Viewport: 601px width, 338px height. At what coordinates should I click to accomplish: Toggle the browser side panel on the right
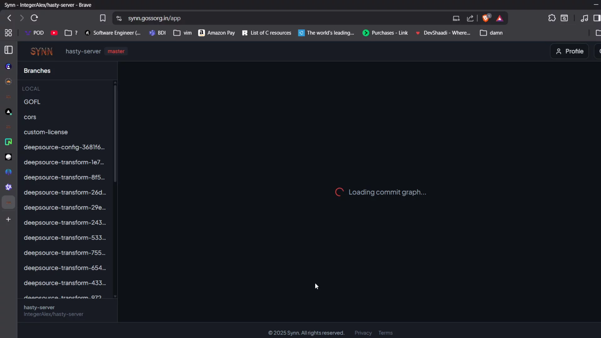point(597,18)
